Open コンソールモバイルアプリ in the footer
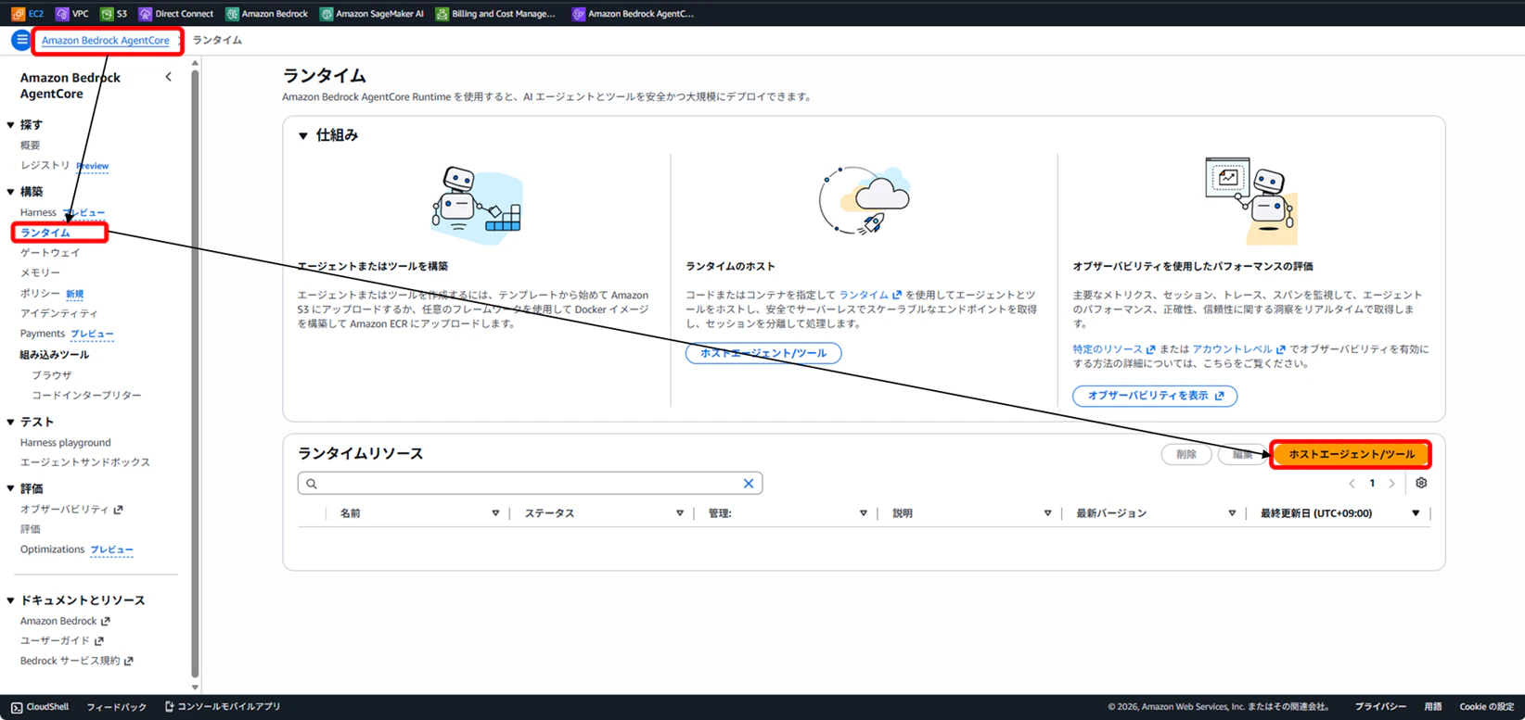This screenshot has width=1525, height=720. [223, 707]
